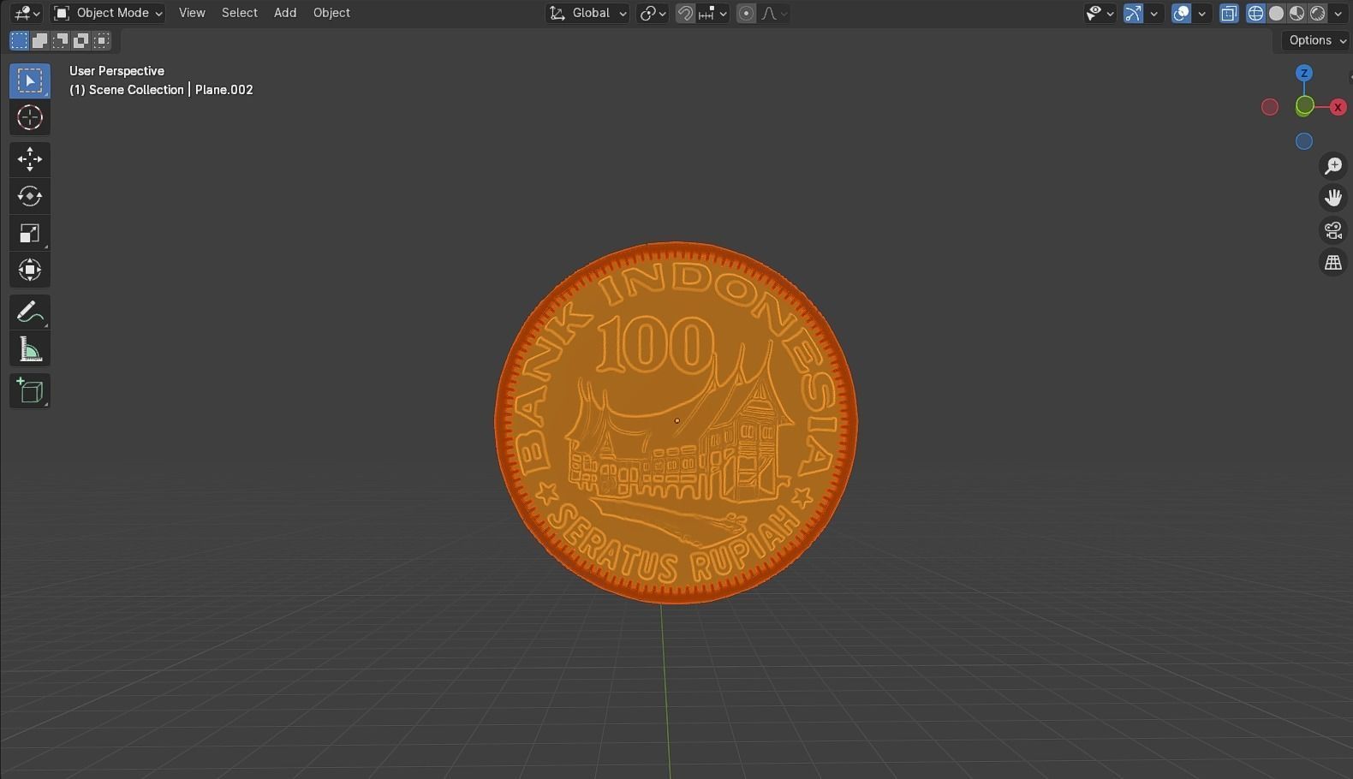The width and height of the screenshot is (1353, 779).
Task: Open overlay options dropdown arrow
Action: coord(1201,13)
